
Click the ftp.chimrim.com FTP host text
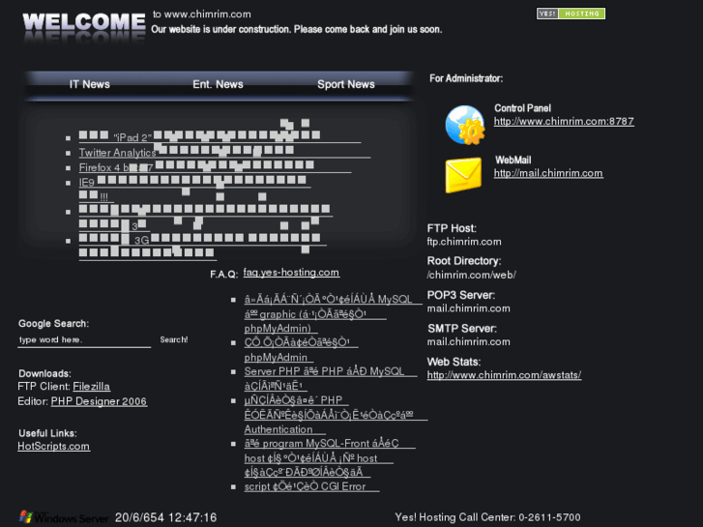pyautogui.click(x=464, y=242)
